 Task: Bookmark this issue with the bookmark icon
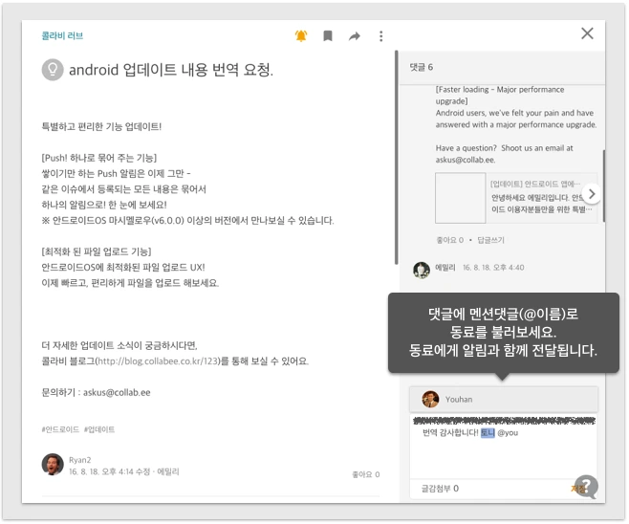(328, 36)
